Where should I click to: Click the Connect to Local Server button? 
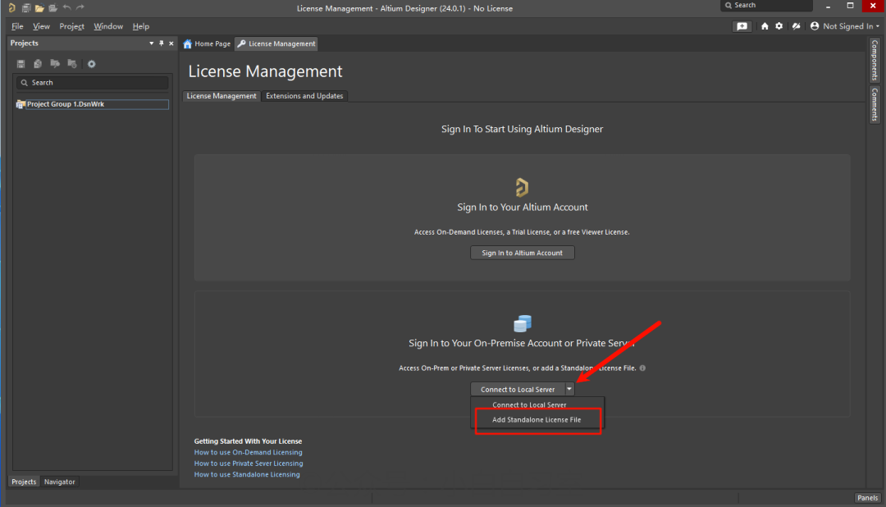tap(517, 389)
